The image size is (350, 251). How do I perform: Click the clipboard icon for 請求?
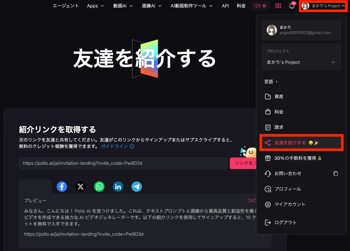pyautogui.click(x=268, y=127)
